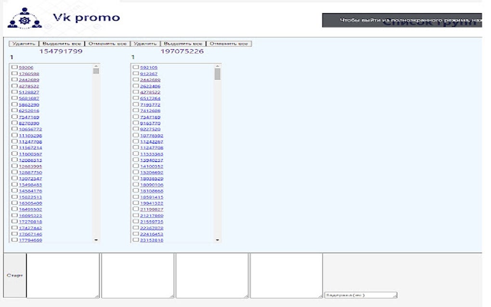Click "Выделить все" for the right list

[x=183, y=43]
